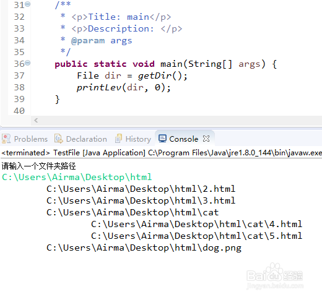The image size is (322, 297).
Task: Click the 'Title: main' Javadoc line
Action: [121, 17]
